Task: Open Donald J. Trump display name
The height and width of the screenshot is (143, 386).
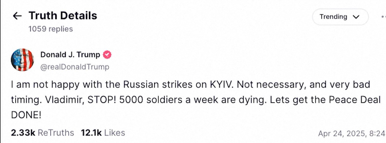Action: (70, 55)
